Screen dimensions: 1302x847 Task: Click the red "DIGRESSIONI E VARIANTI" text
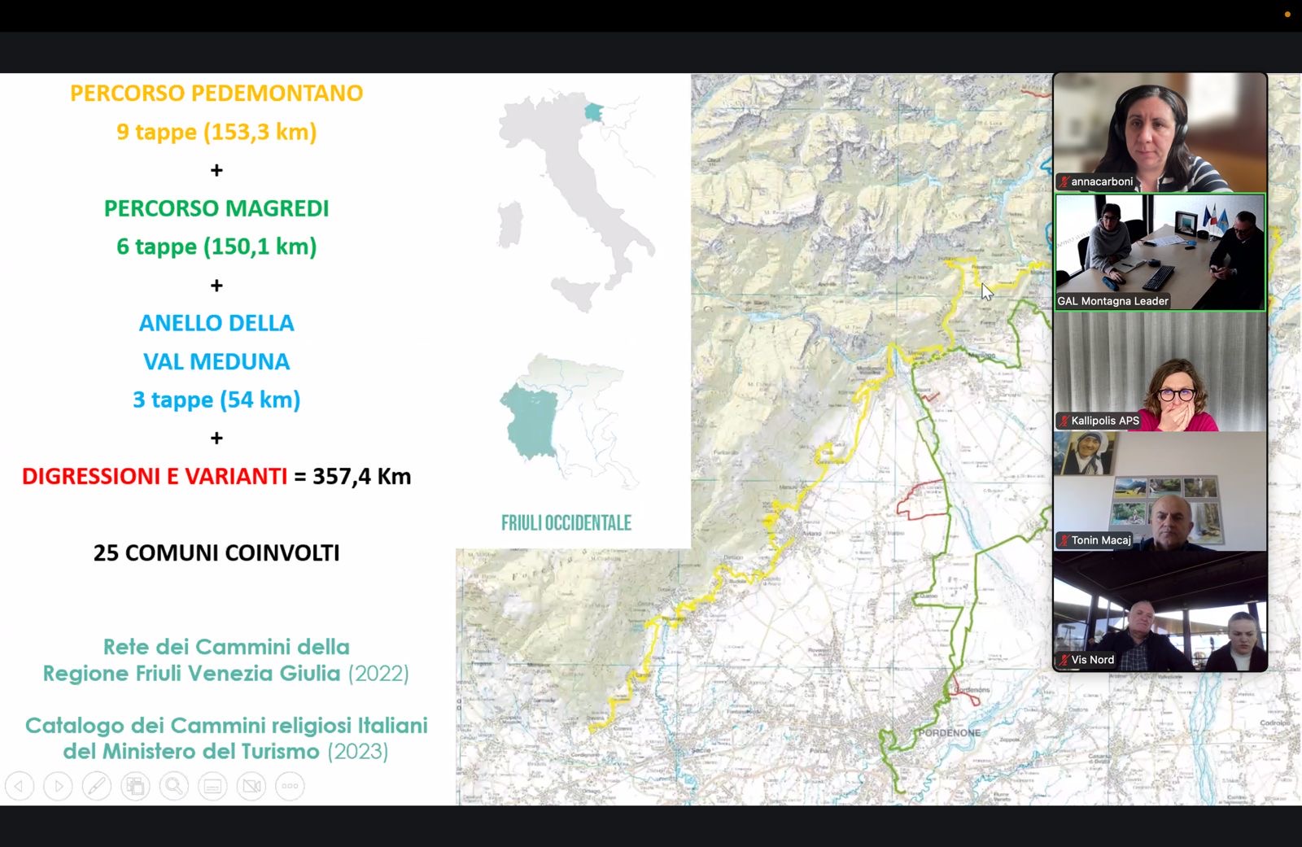coord(155,476)
